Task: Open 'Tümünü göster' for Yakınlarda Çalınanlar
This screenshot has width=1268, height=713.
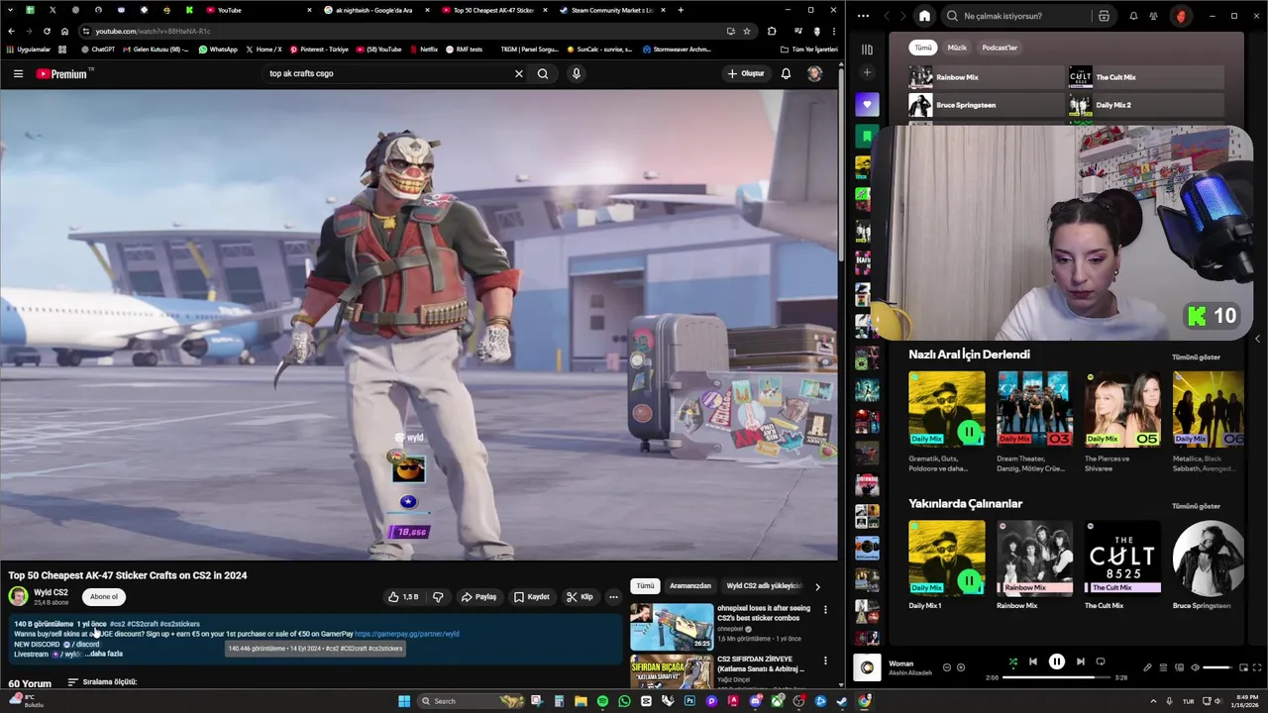Action: (x=1196, y=506)
